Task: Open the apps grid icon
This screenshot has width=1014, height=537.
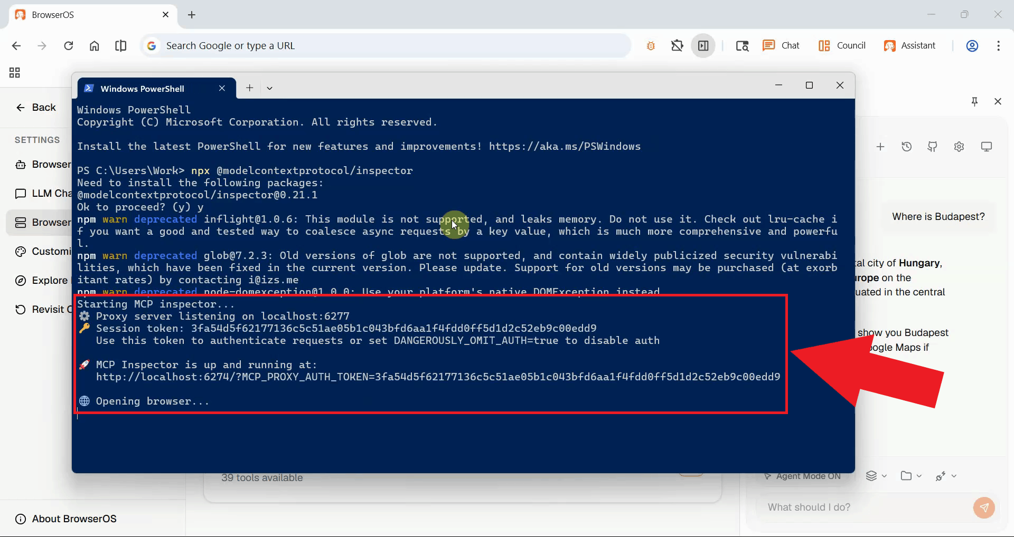Action: click(x=15, y=73)
